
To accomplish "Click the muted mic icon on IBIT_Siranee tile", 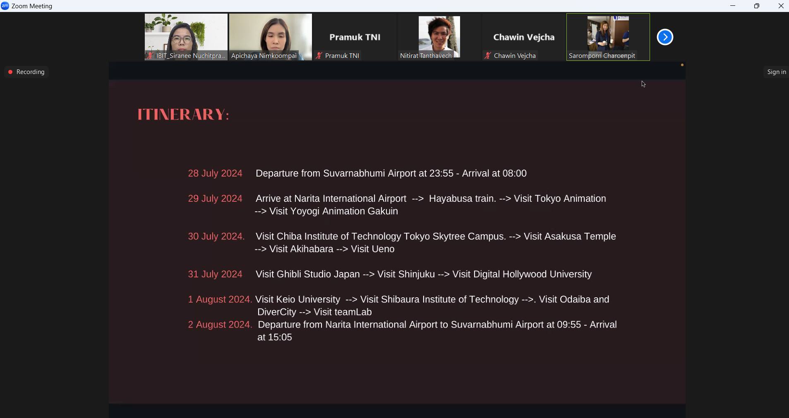I will [x=150, y=56].
